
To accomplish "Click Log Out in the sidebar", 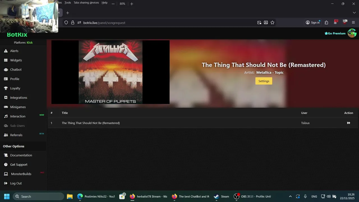I will [16, 183].
